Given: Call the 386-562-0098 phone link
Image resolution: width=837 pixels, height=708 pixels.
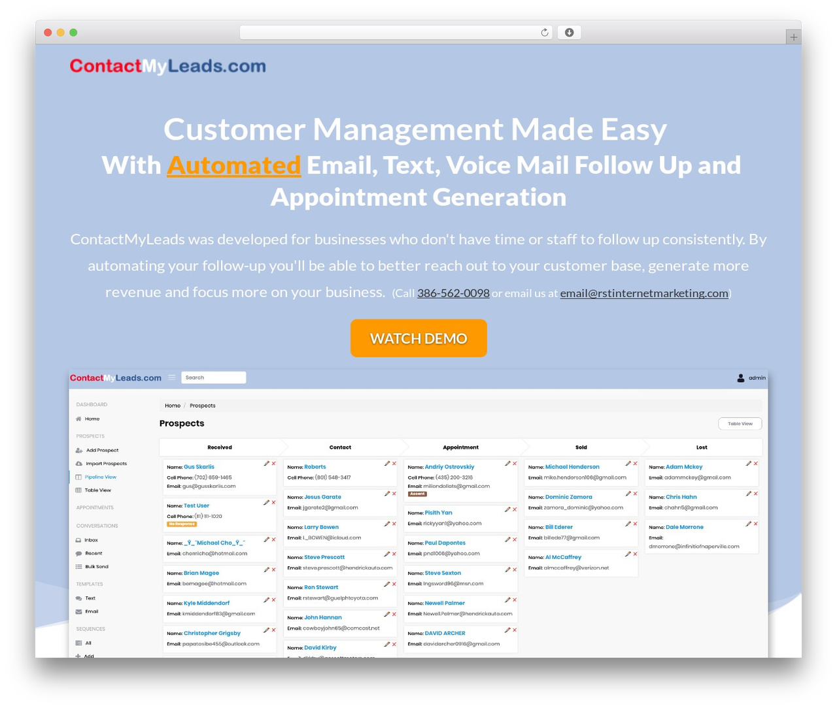Looking at the screenshot, I should tap(453, 293).
